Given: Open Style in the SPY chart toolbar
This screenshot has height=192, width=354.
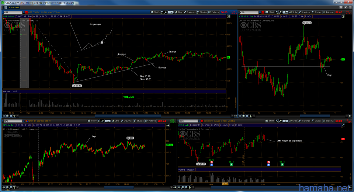Looking at the screenshot, I should point(115,121).
